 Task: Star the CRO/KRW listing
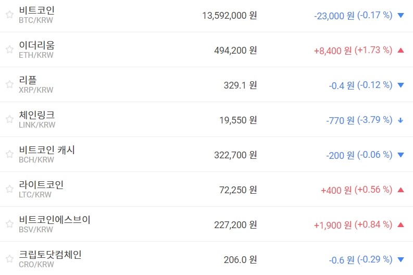(9, 259)
